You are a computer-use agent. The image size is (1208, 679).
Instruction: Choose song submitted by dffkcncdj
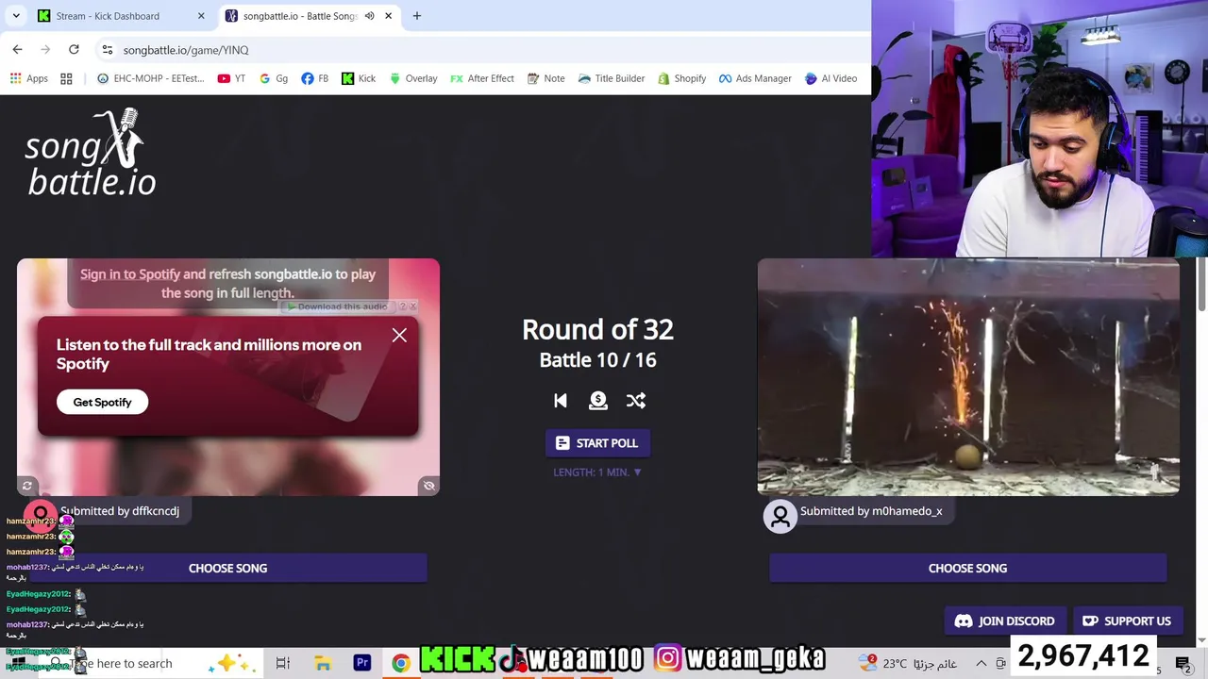227,568
